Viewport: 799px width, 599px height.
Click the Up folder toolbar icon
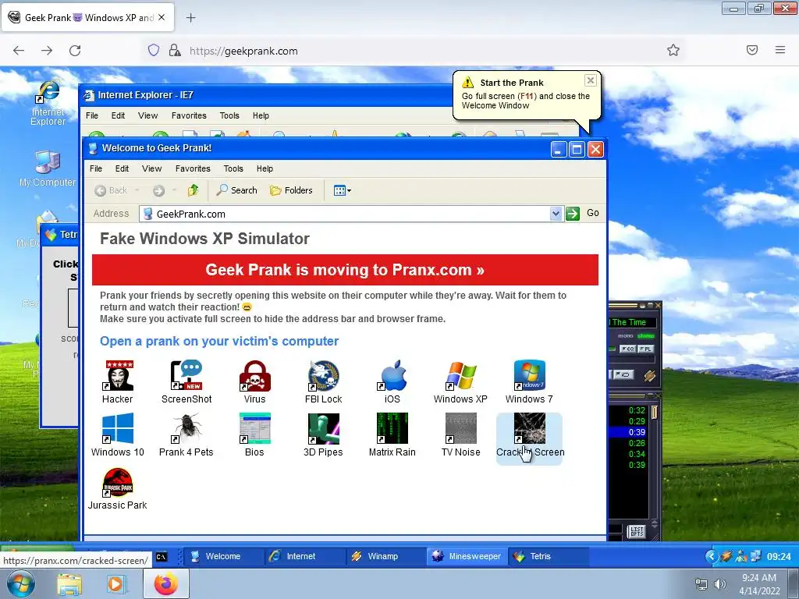coord(194,190)
